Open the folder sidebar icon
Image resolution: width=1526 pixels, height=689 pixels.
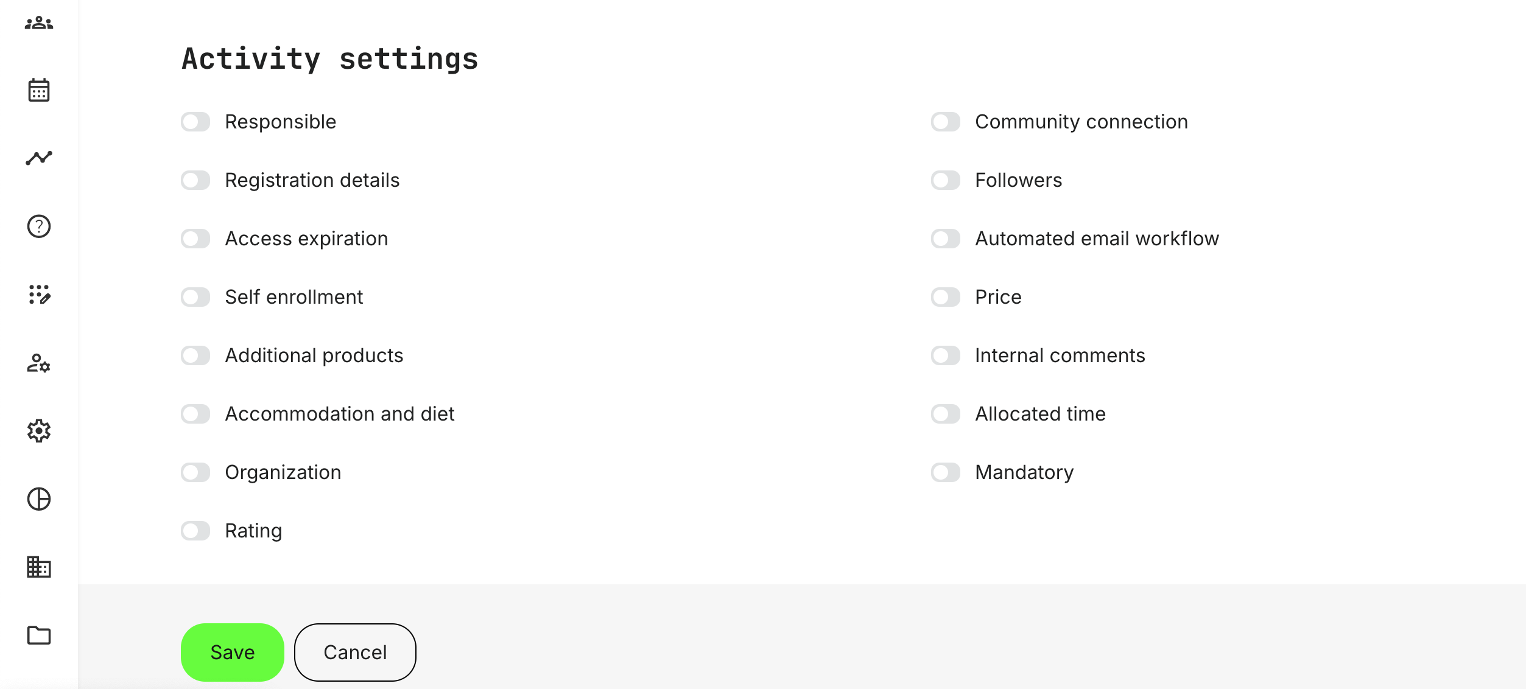click(39, 635)
